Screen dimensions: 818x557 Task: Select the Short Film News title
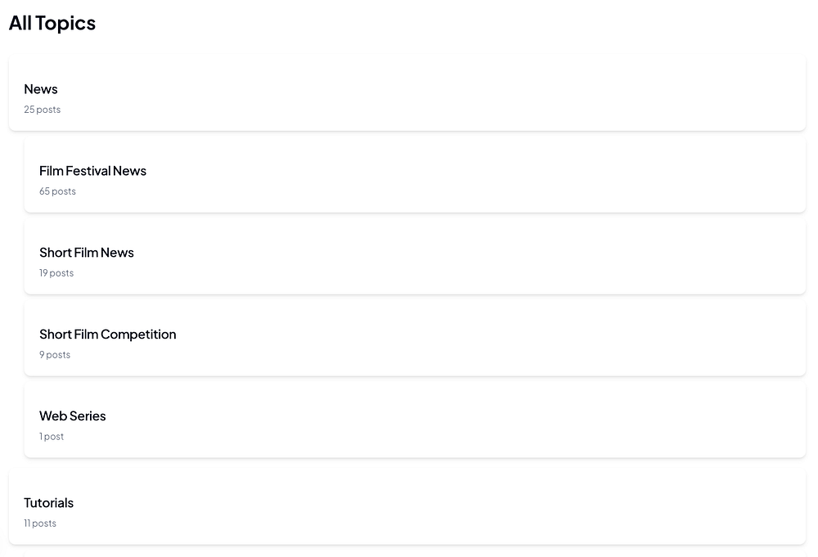coord(86,253)
